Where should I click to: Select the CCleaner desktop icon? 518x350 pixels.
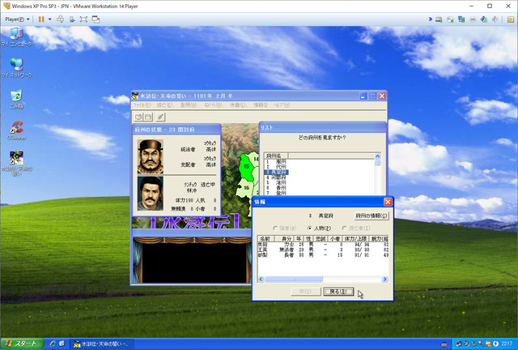(16, 130)
